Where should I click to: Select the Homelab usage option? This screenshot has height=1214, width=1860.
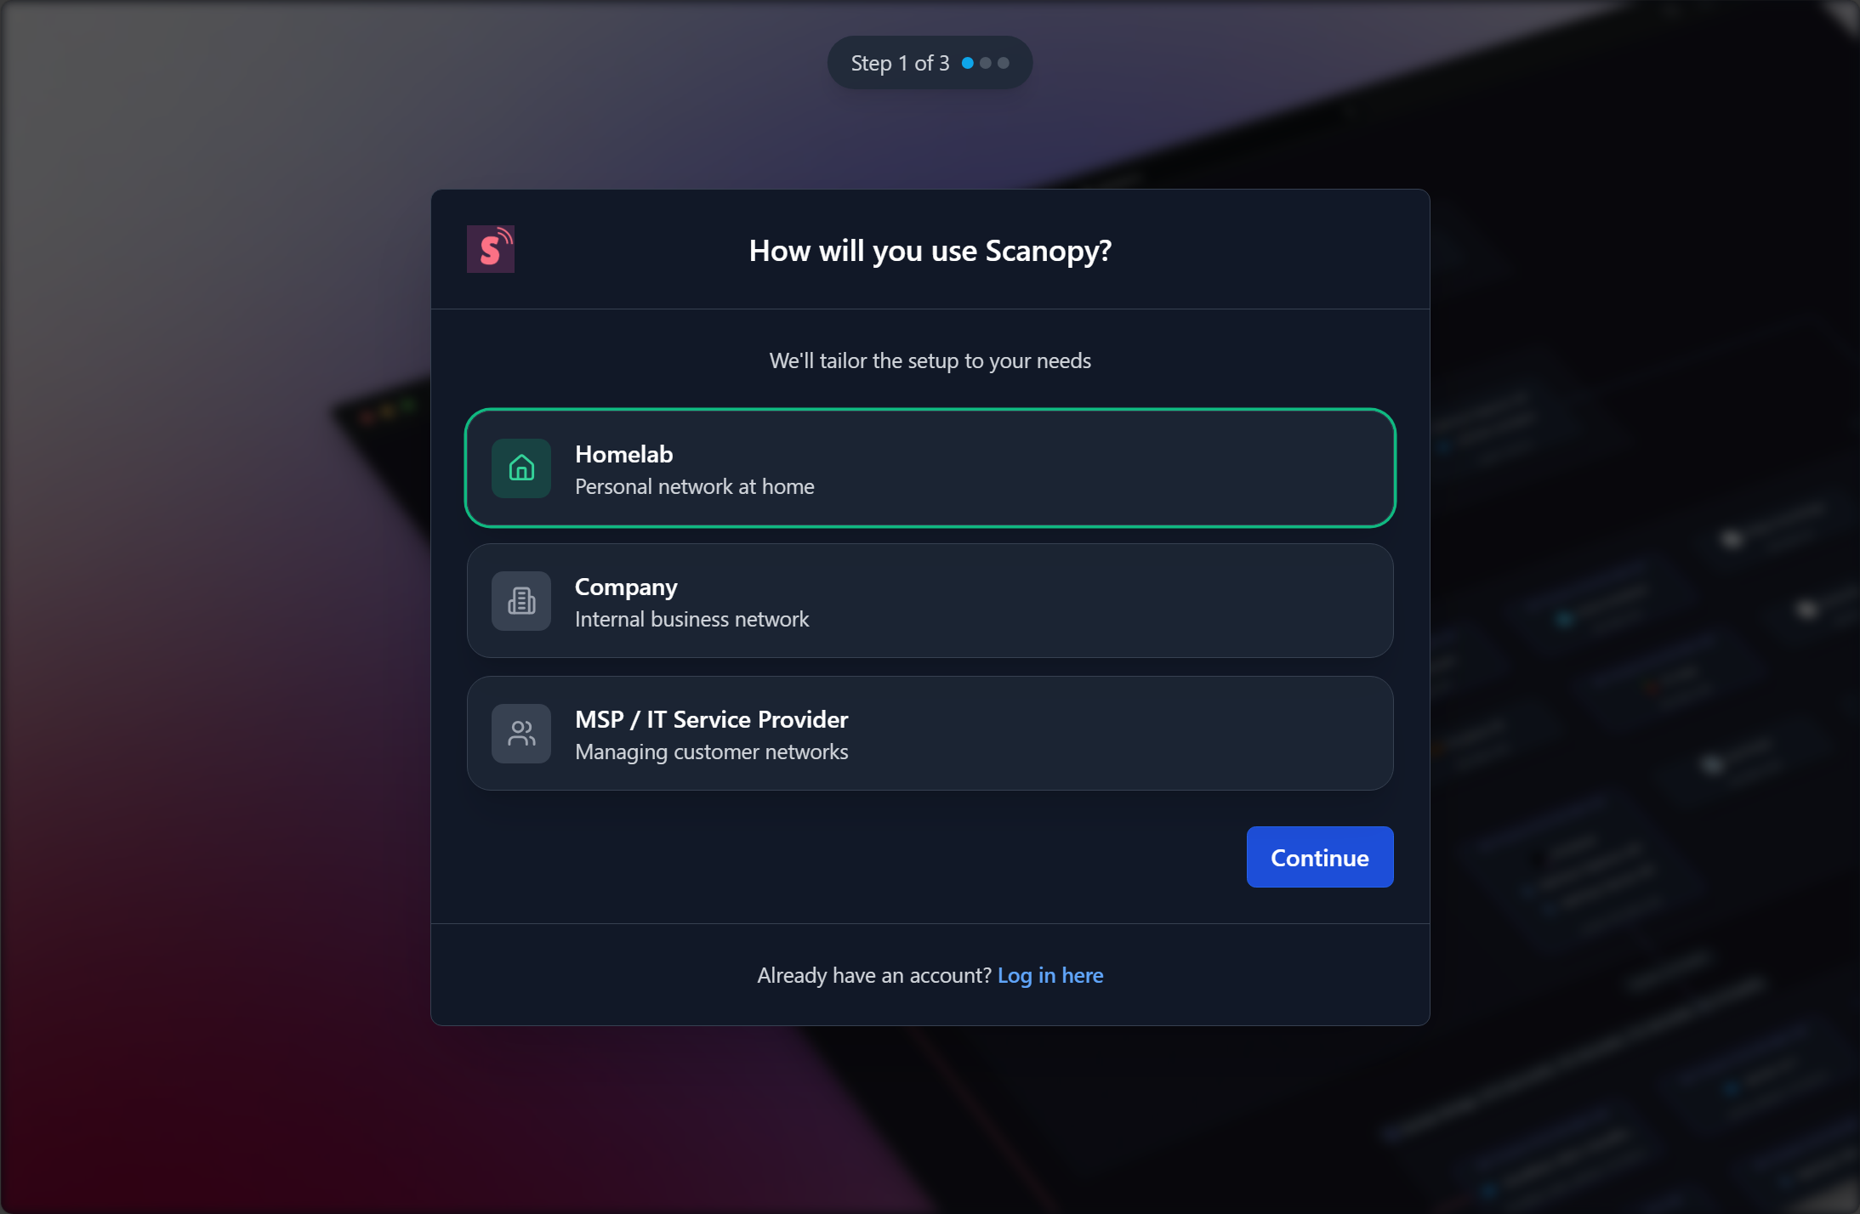(930, 468)
